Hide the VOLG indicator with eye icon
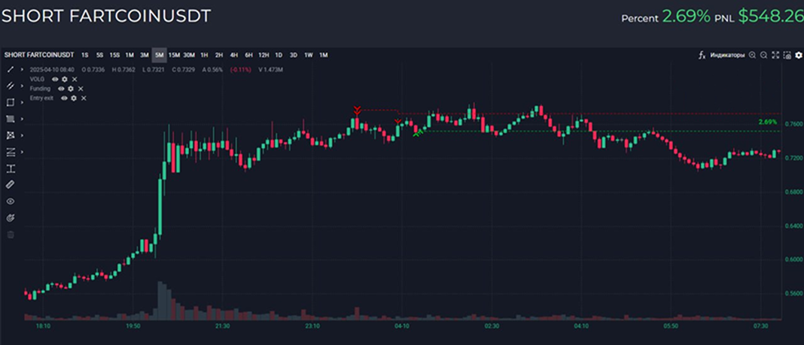Viewport: 804px width, 345px height. click(55, 79)
